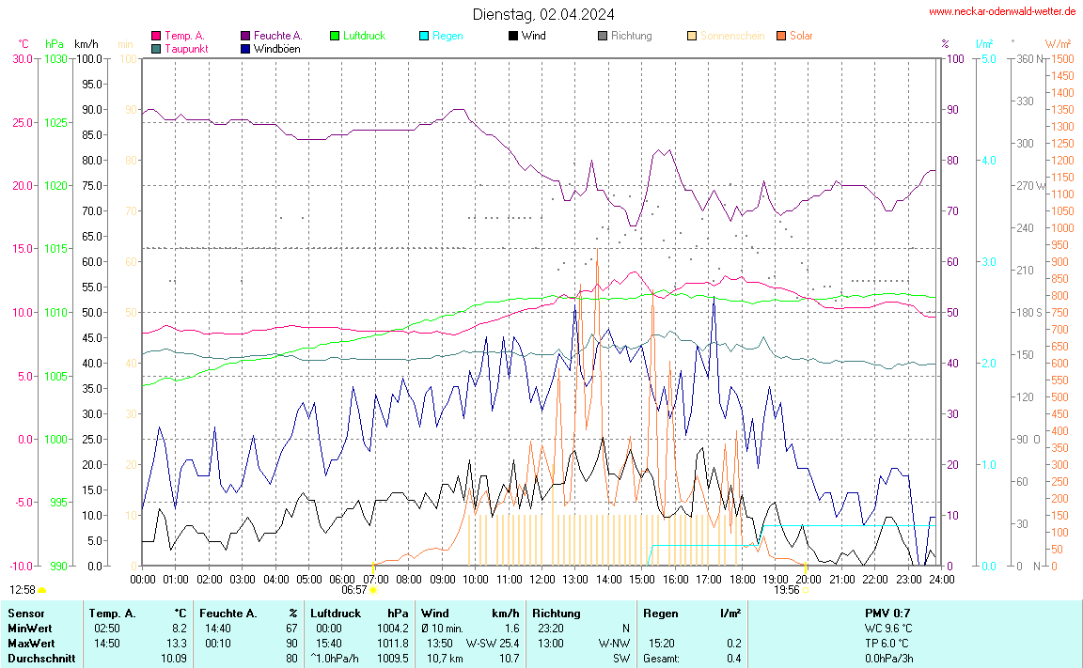The width and height of the screenshot is (1083, 668).
Task: Click the gray Richtung legend square
Action: click(x=603, y=36)
